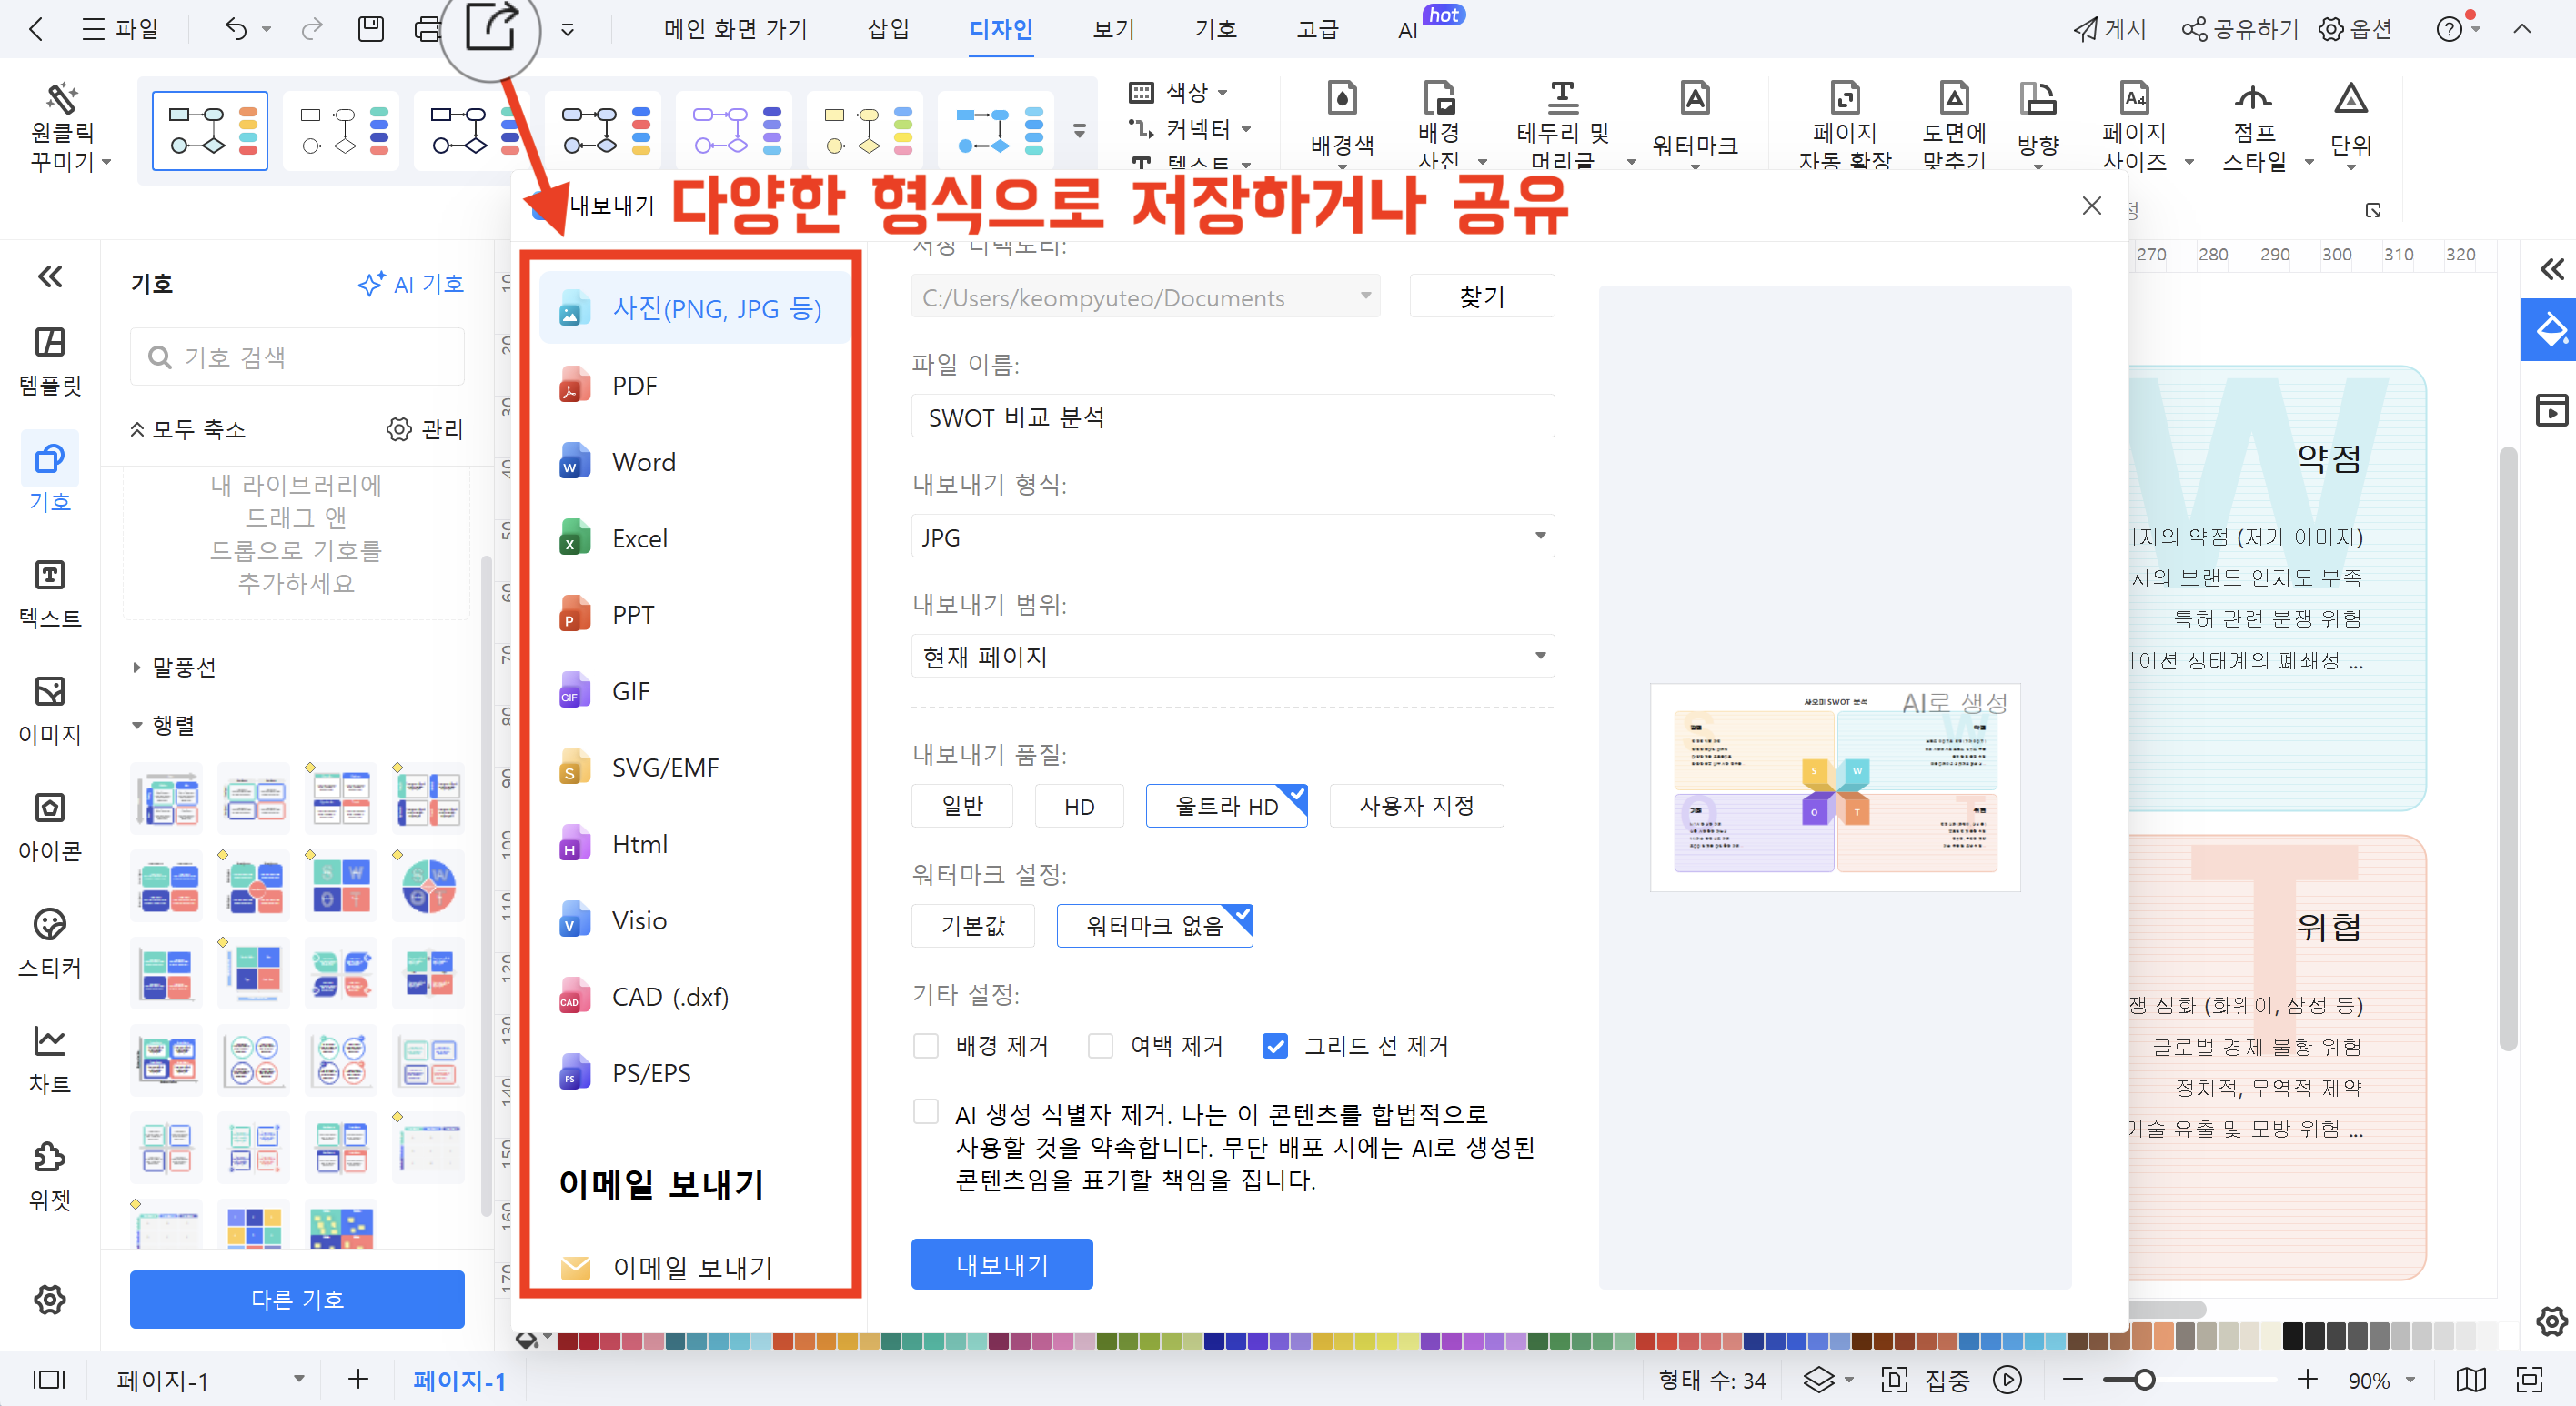Choose Visio export option
Screen dimensions: 2576x1406
(638, 920)
